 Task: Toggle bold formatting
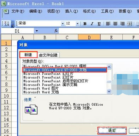pos(85,24)
